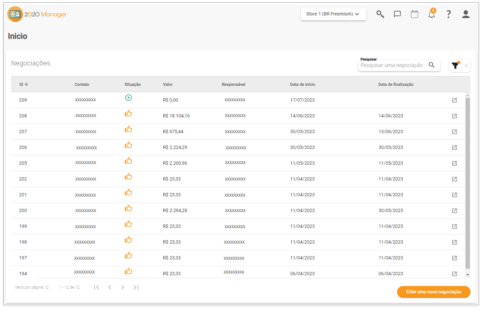The width and height of the screenshot is (485, 311).
Task: Open negotiation 205 external link icon
Action: click(454, 163)
